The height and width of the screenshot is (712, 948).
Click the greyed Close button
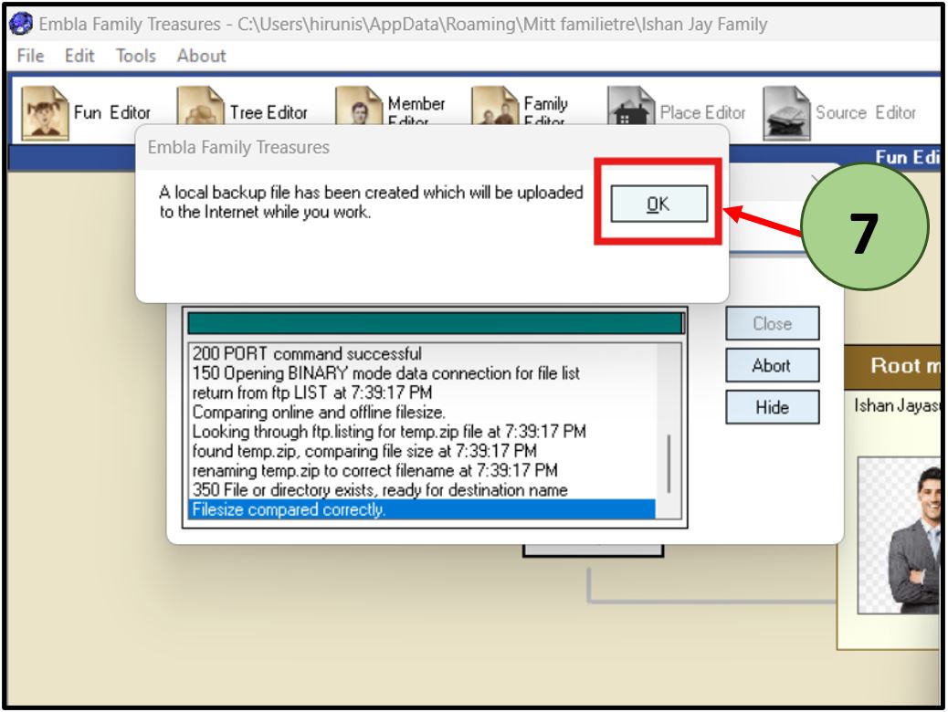[772, 324]
